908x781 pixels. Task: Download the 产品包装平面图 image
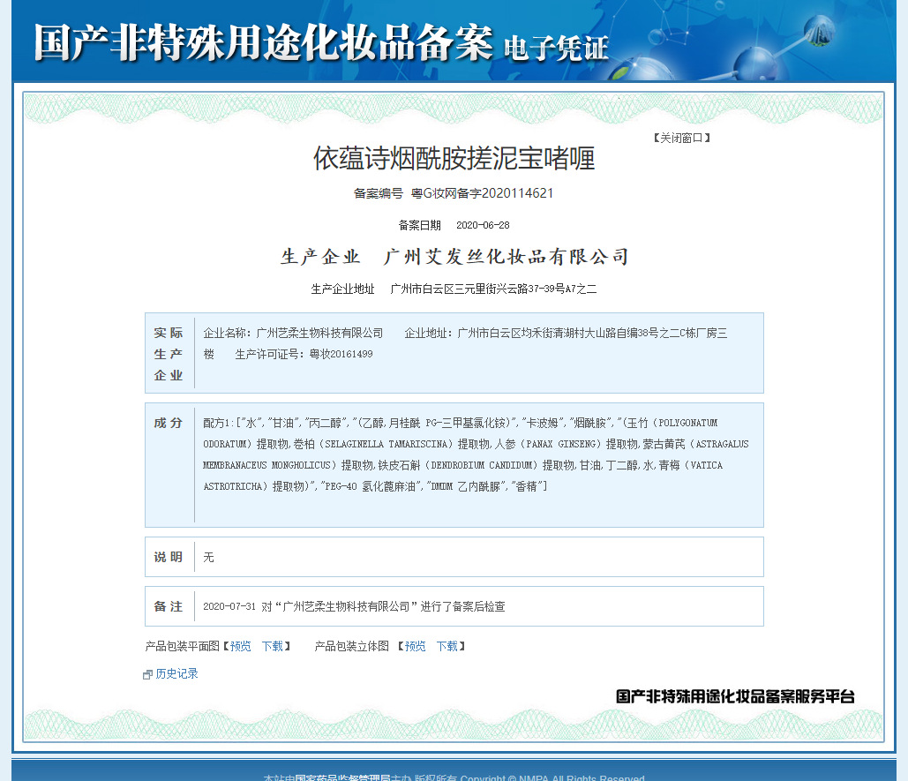click(x=272, y=646)
